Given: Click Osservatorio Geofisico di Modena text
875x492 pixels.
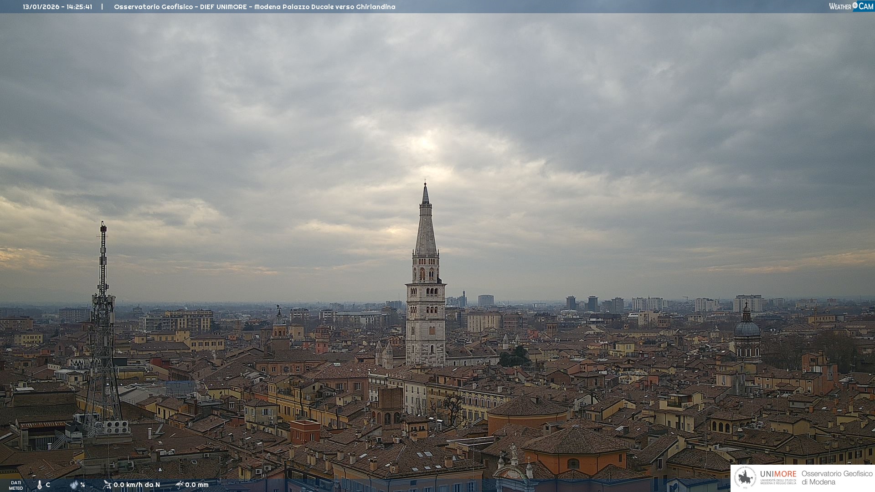Looking at the screenshot, I should (x=837, y=477).
